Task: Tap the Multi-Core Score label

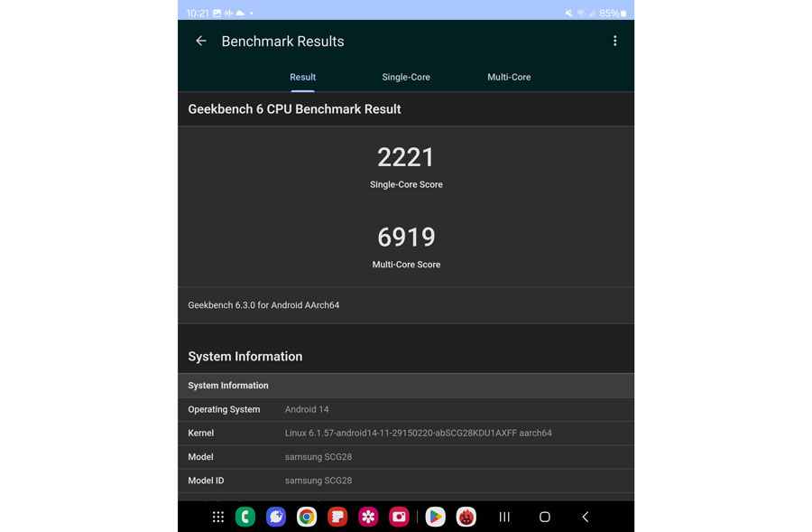Action: 406,265
